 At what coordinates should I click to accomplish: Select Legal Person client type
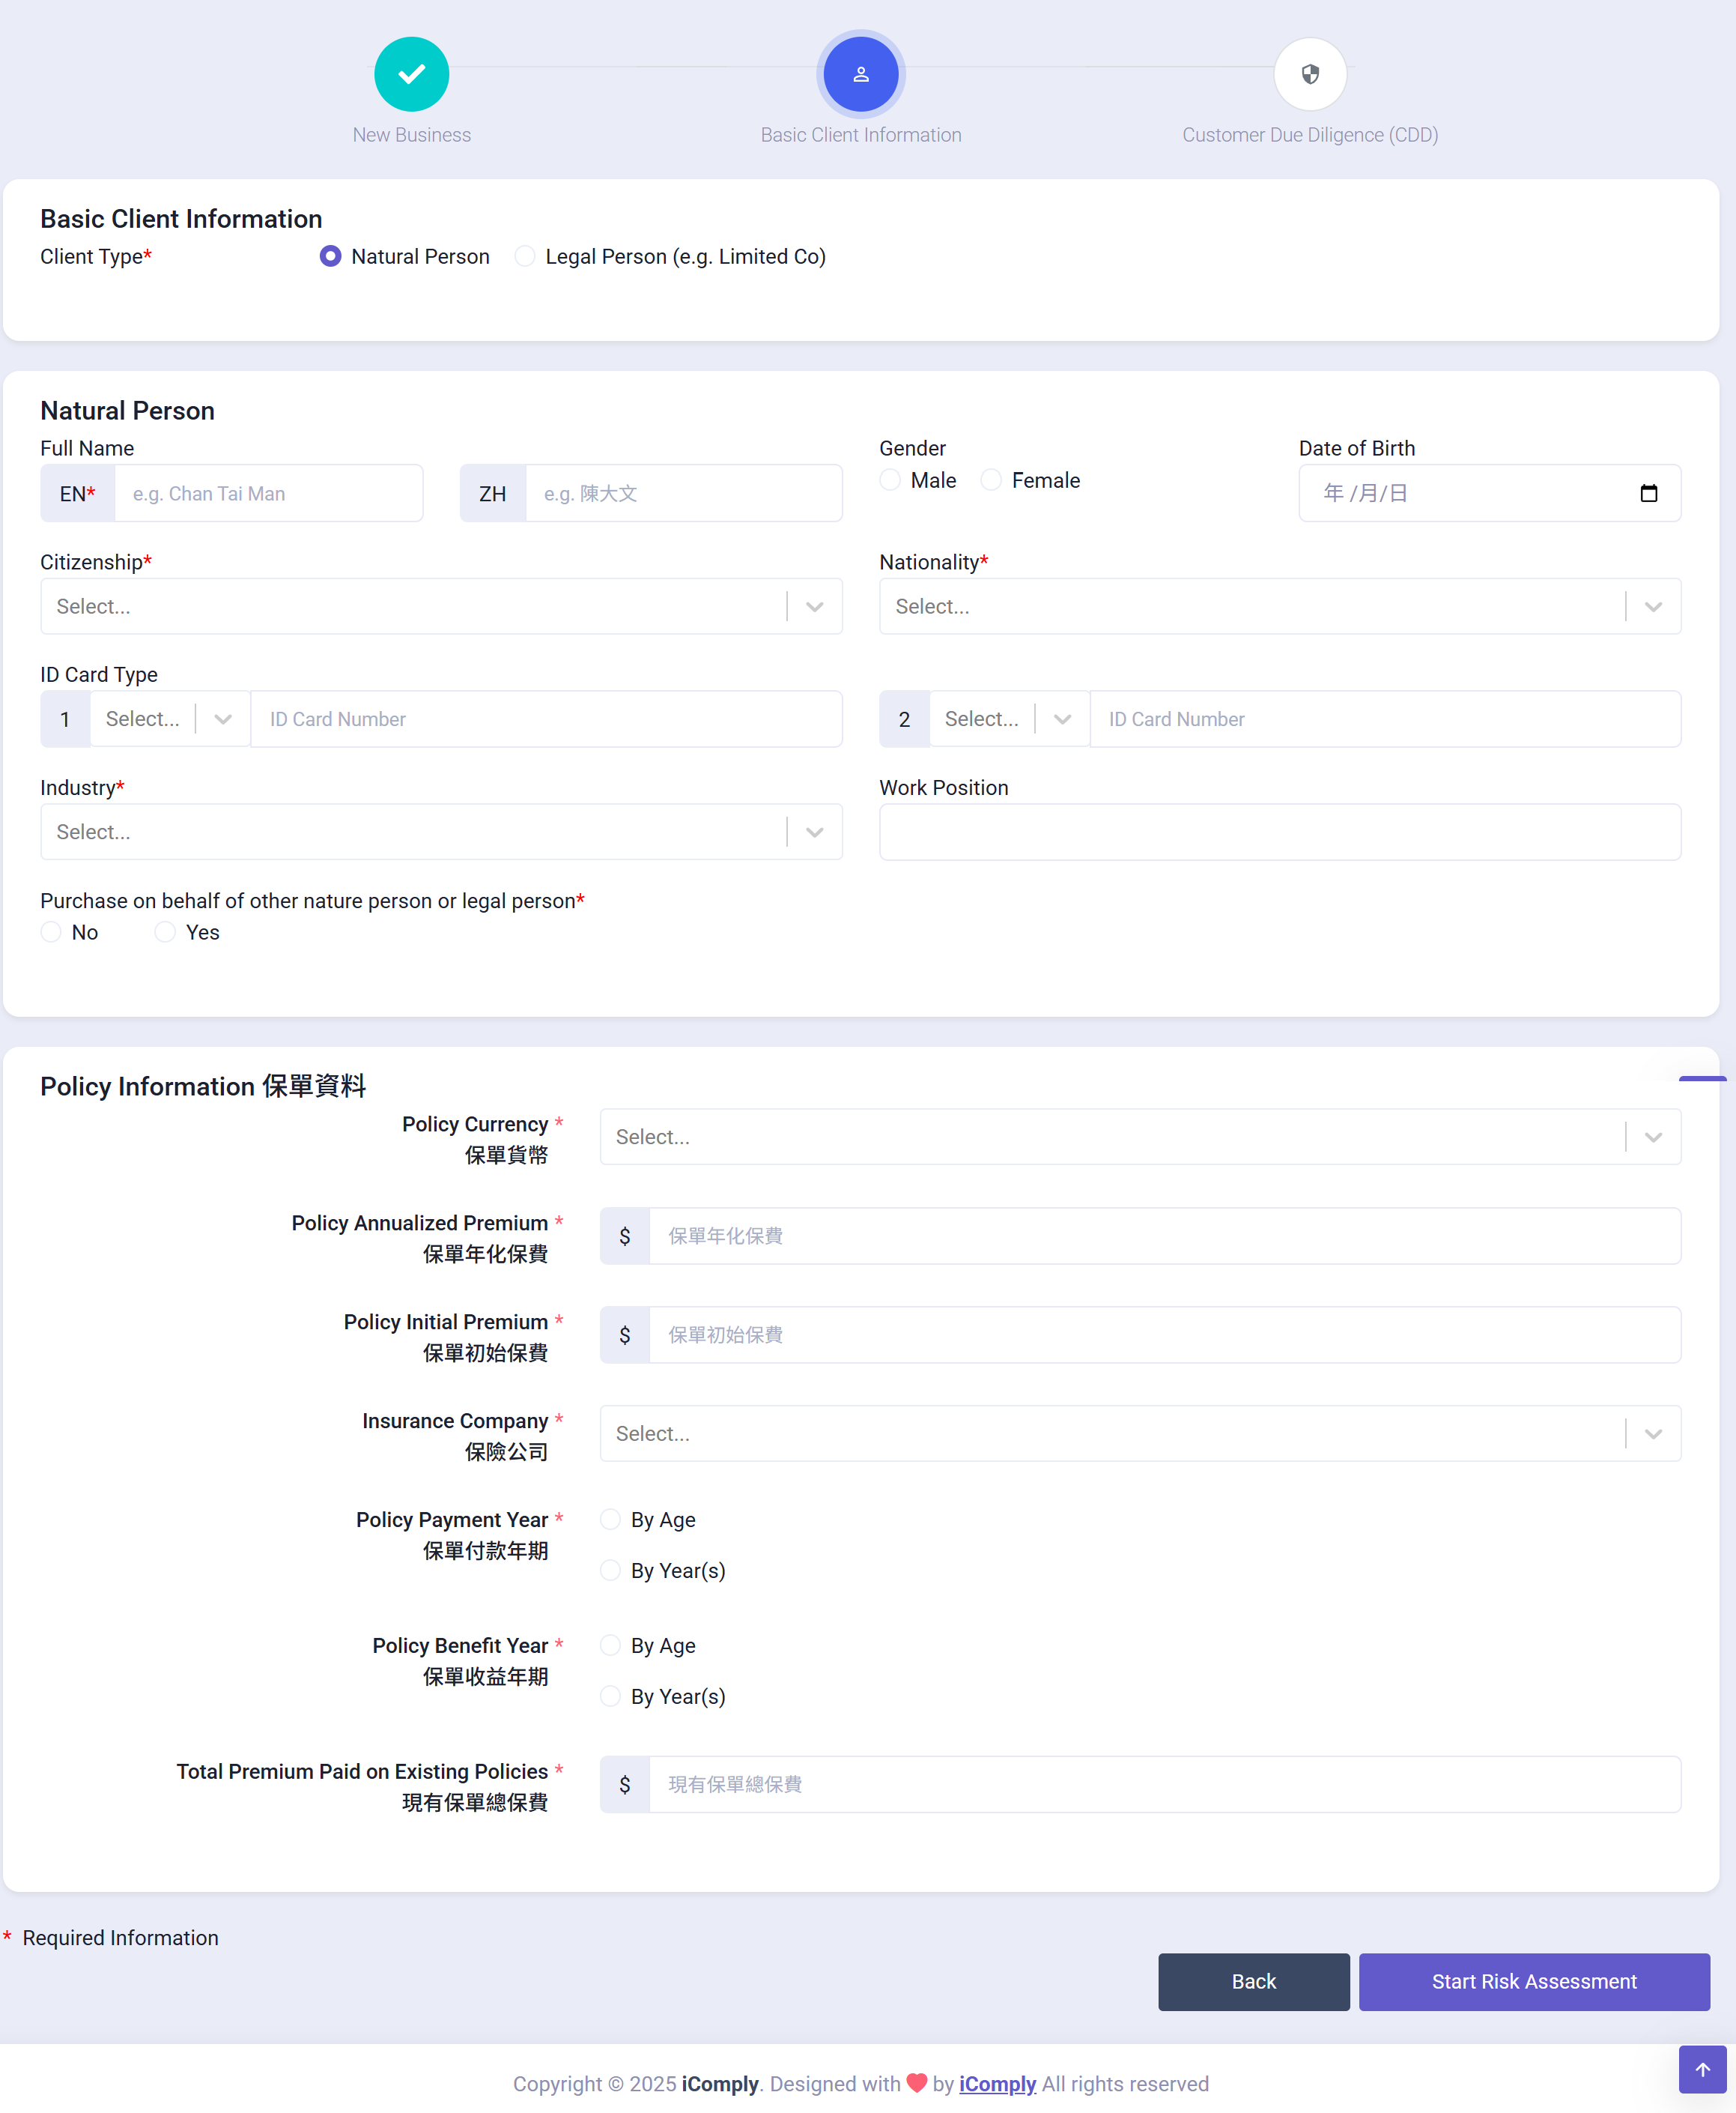pyautogui.click(x=524, y=256)
